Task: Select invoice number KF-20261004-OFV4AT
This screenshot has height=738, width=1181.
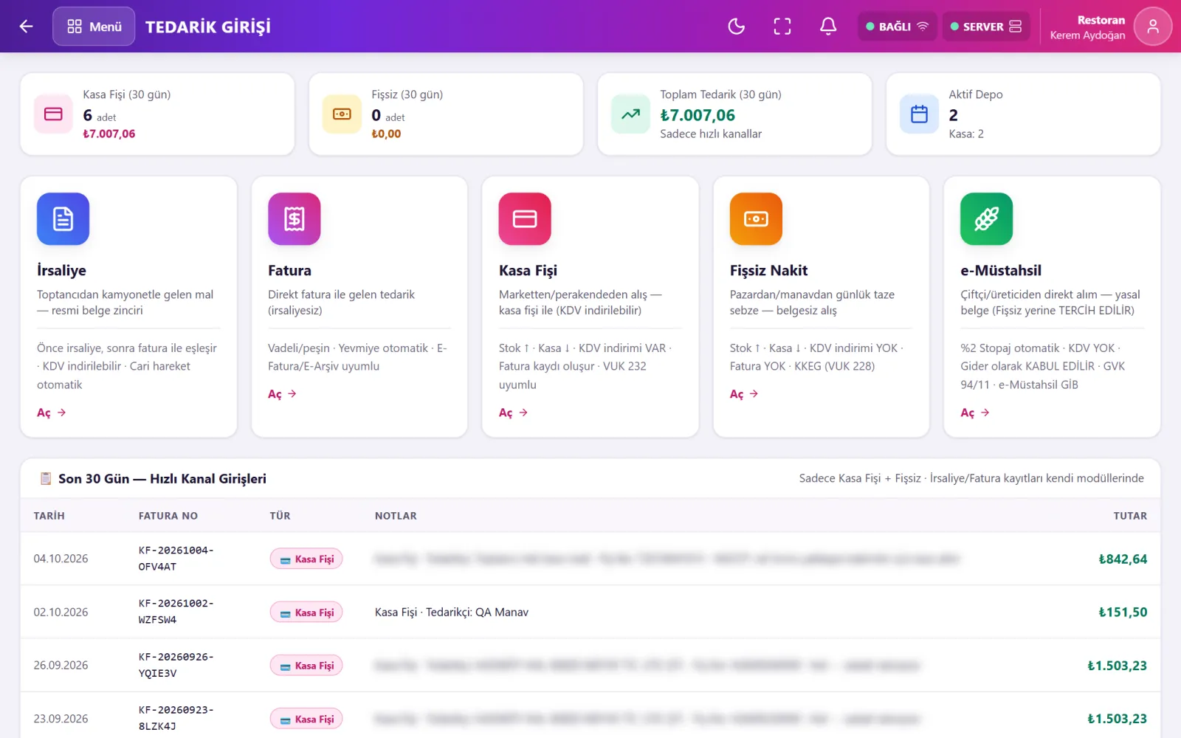Action: [x=176, y=559]
